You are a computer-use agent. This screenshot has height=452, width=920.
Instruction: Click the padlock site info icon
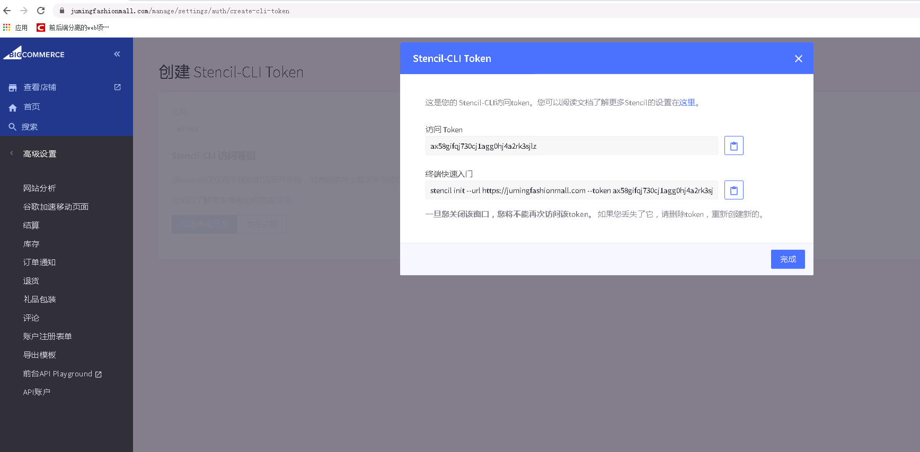pos(62,11)
